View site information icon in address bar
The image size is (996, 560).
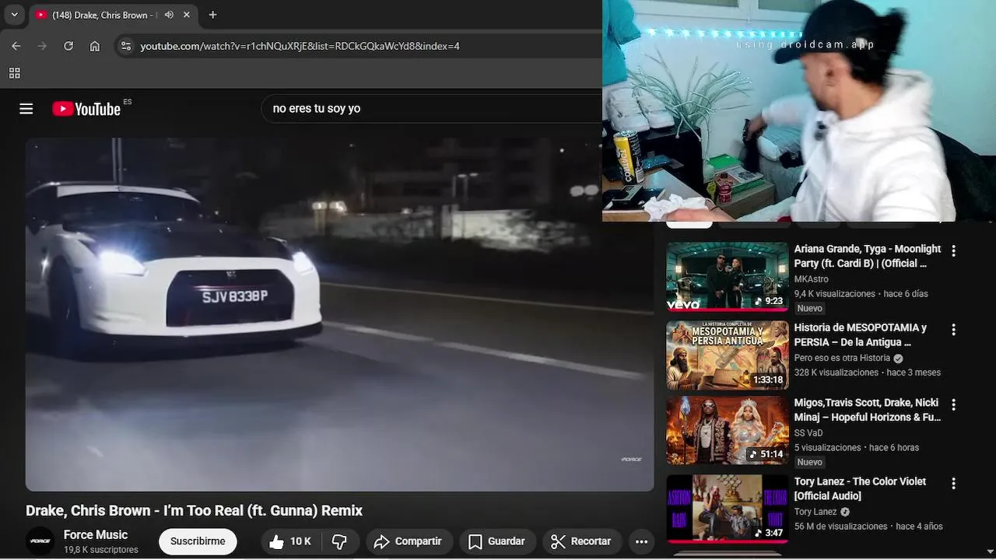pos(126,46)
